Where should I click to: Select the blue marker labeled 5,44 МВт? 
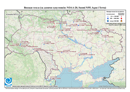coord(67,24)
